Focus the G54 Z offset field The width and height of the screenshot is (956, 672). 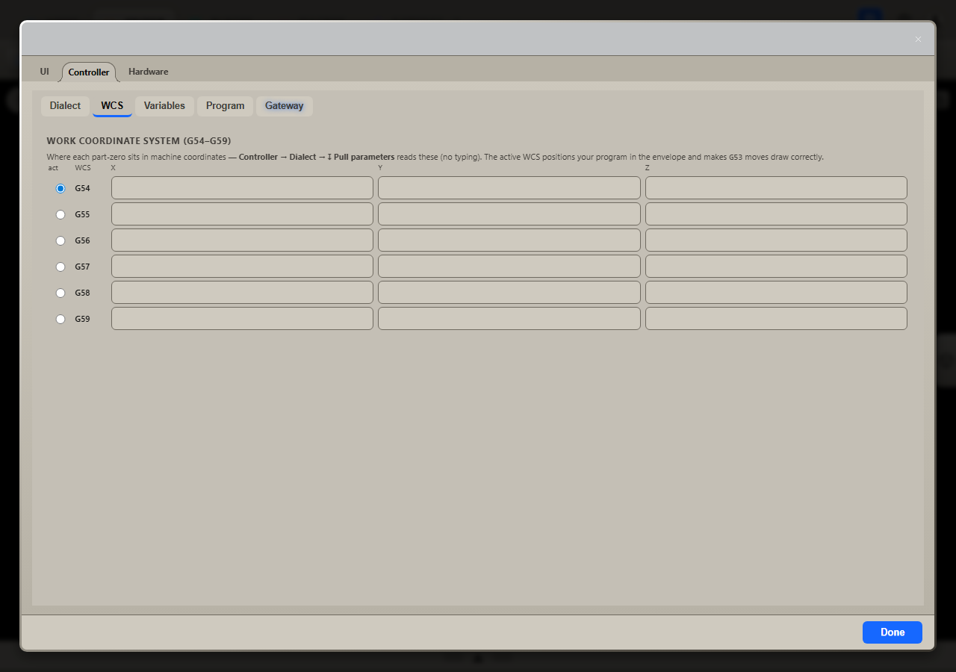click(x=776, y=188)
